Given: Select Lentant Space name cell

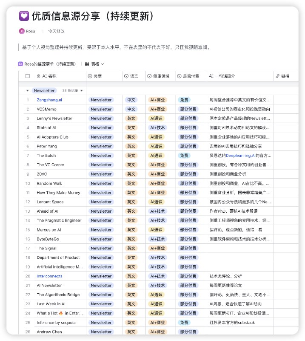Looking at the screenshot, I should tap(60, 202).
